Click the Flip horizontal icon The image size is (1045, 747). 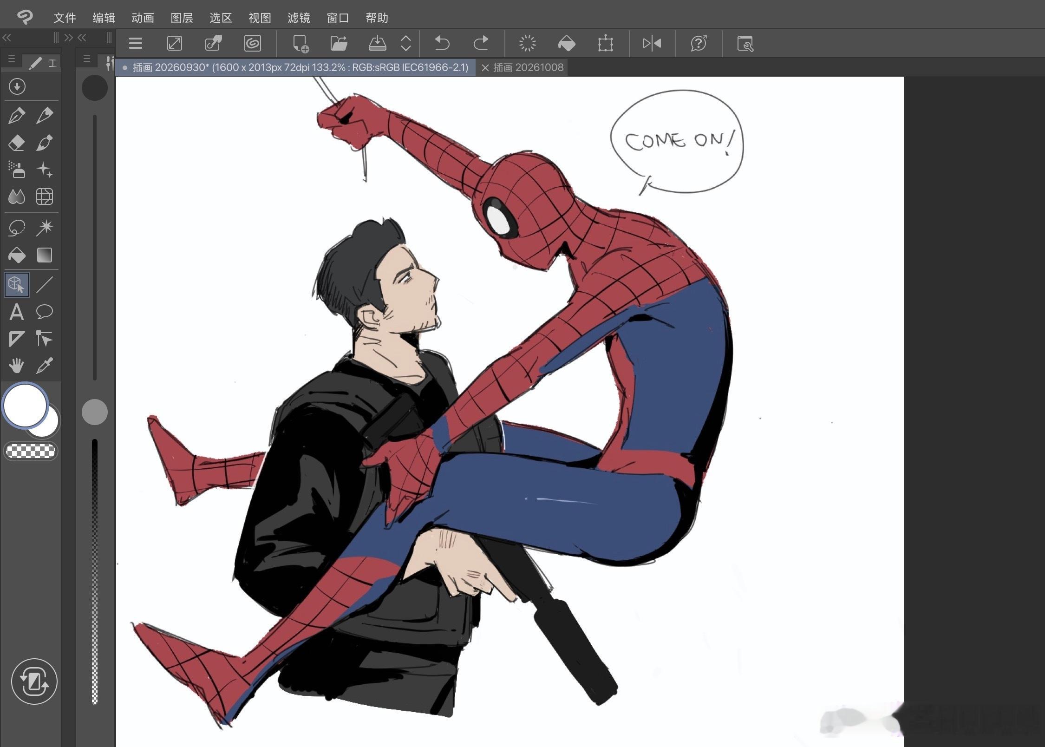pos(652,44)
